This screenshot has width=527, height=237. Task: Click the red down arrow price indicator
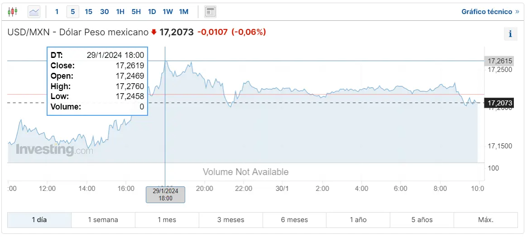[154, 32]
